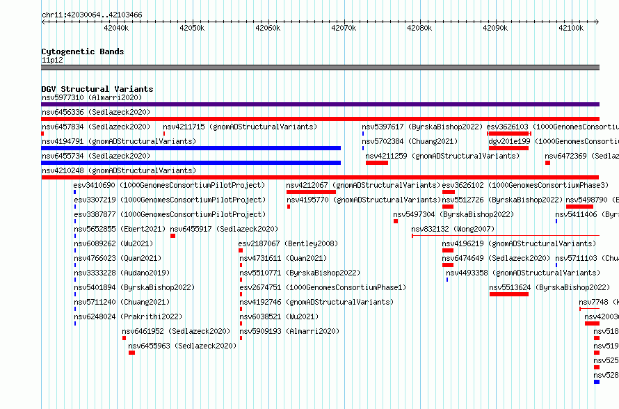619x409 pixels.
Task: Open nsv4211715 (gnomADStructuralVariants) variant
Action: (x=240, y=127)
